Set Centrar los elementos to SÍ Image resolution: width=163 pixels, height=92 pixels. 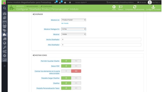click(x=66, y=71)
